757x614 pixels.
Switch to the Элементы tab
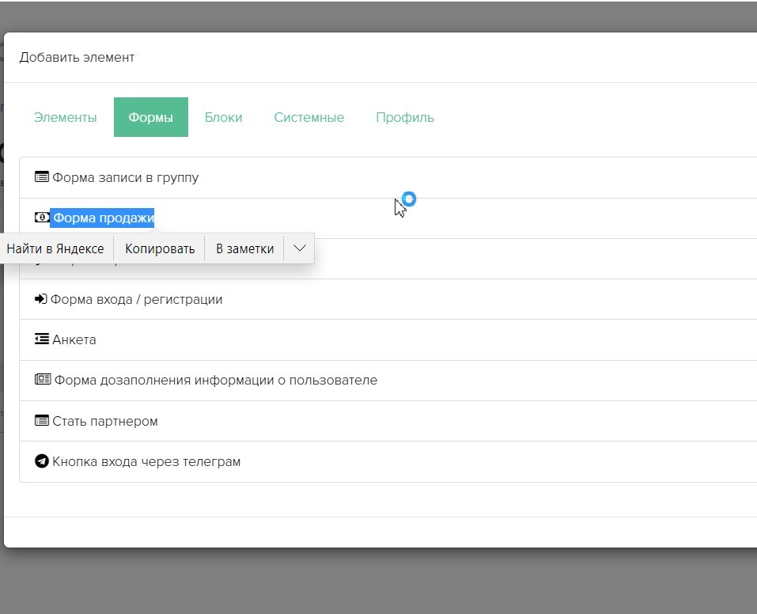pos(66,117)
